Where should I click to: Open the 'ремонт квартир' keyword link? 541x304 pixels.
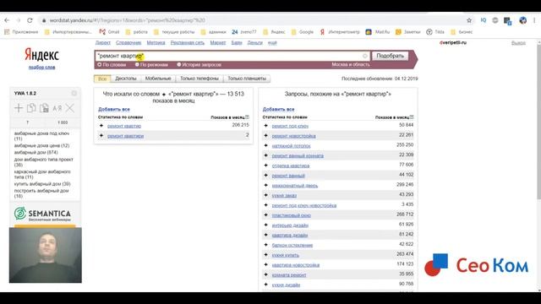[x=124, y=126]
